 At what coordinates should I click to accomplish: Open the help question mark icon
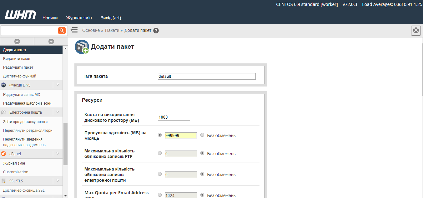point(156,31)
